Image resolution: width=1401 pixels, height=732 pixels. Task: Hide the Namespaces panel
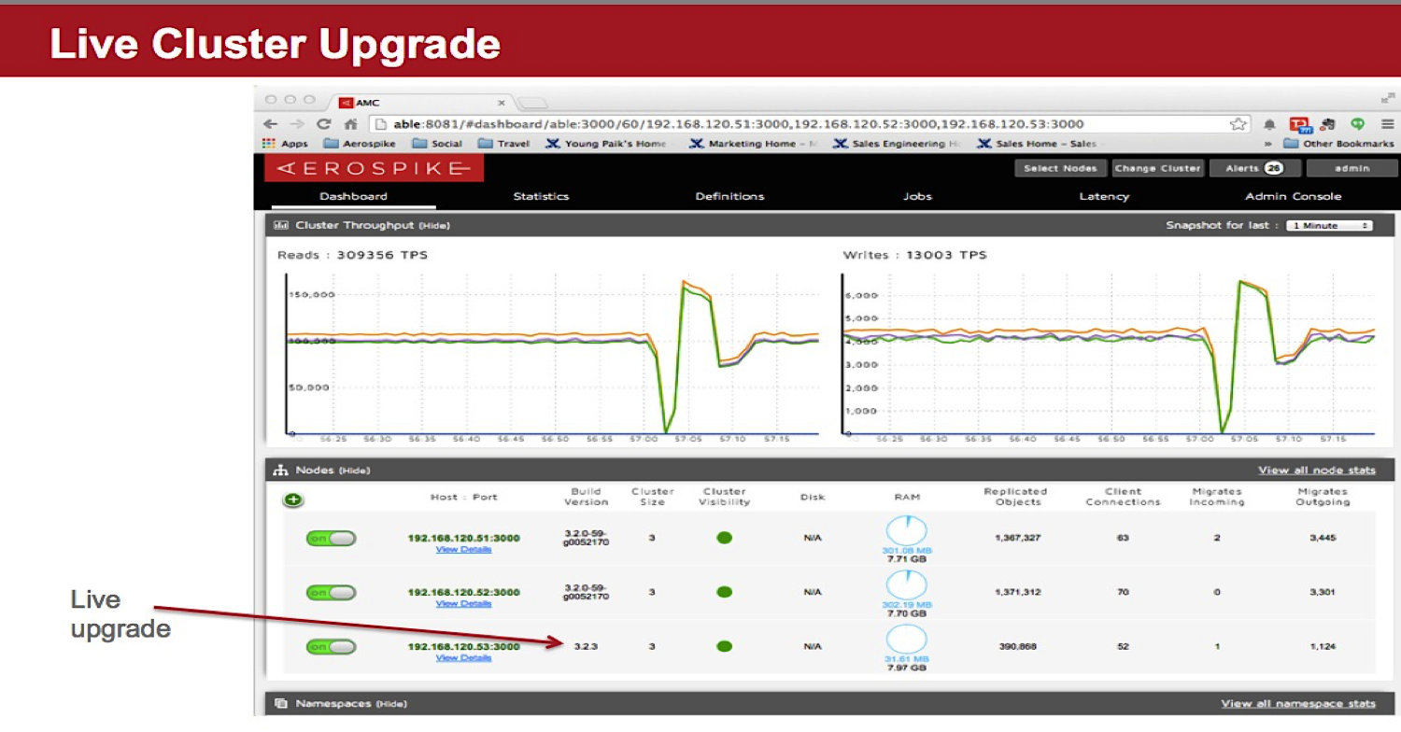click(391, 704)
